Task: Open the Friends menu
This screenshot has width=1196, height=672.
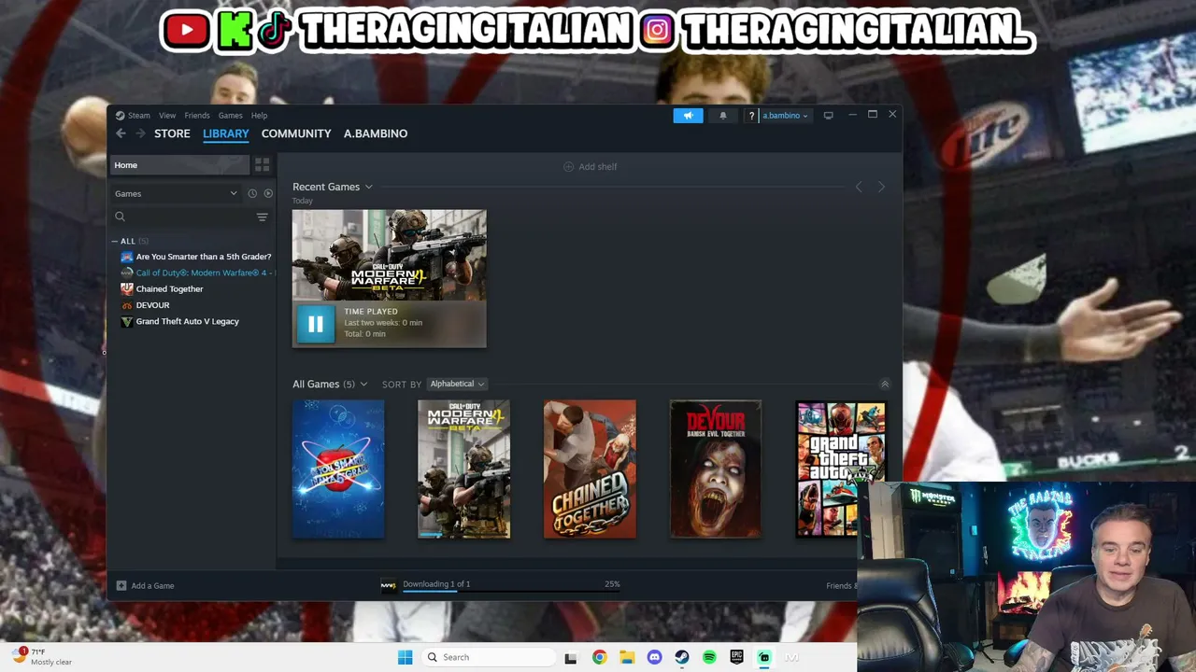Action: (x=197, y=116)
